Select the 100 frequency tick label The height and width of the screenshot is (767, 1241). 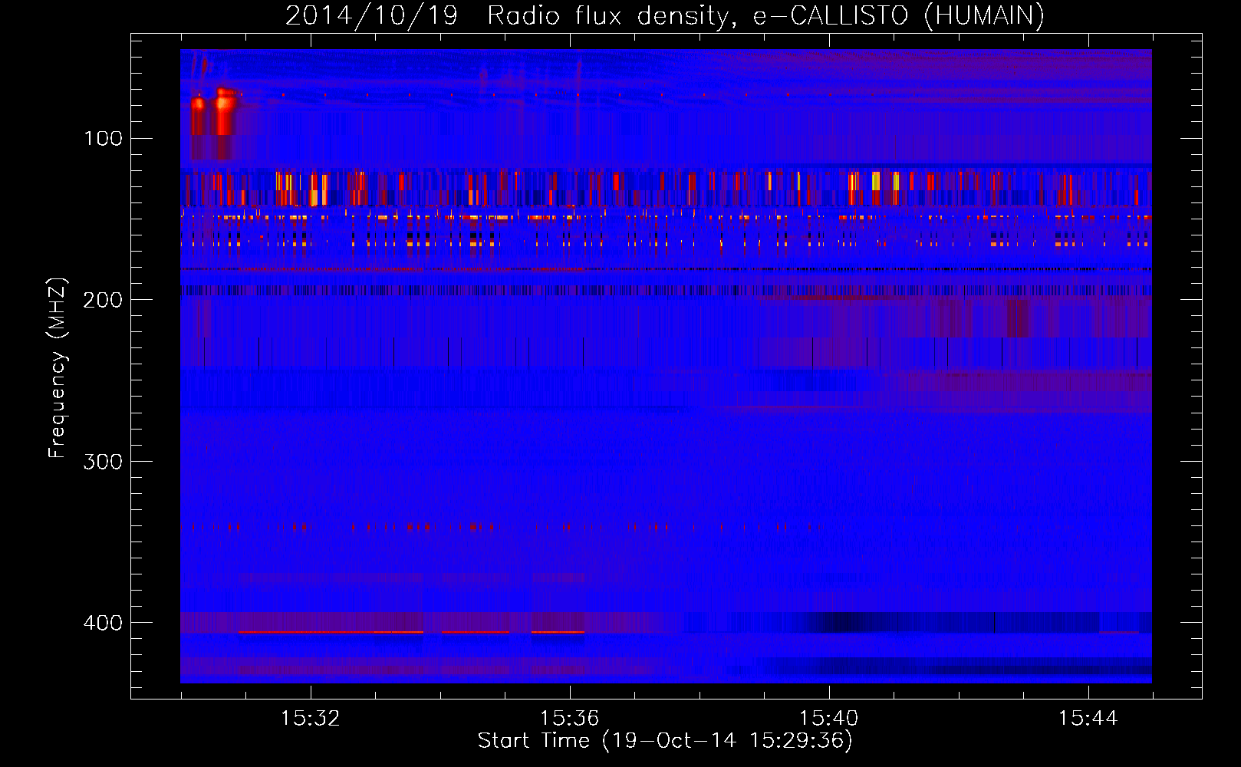pyautogui.click(x=104, y=138)
